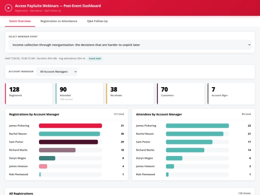Click Richard Marks name in Attendees list
This screenshot has height=195, width=260.
(x=145, y=150)
